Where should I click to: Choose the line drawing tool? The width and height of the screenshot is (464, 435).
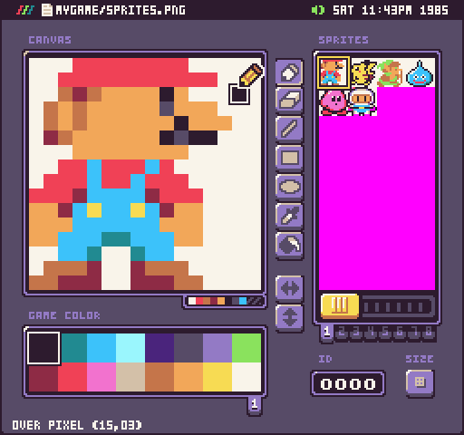pyautogui.click(x=289, y=129)
